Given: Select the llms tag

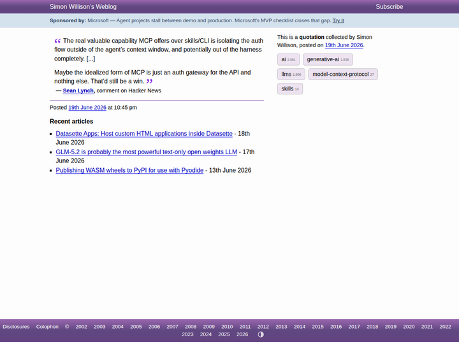Looking at the screenshot, I should point(291,75).
